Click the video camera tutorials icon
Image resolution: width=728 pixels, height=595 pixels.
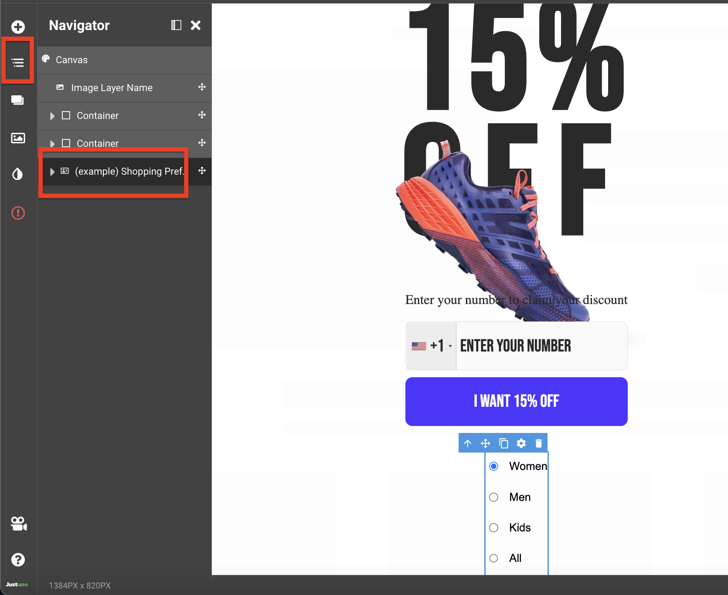pos(18,523)
